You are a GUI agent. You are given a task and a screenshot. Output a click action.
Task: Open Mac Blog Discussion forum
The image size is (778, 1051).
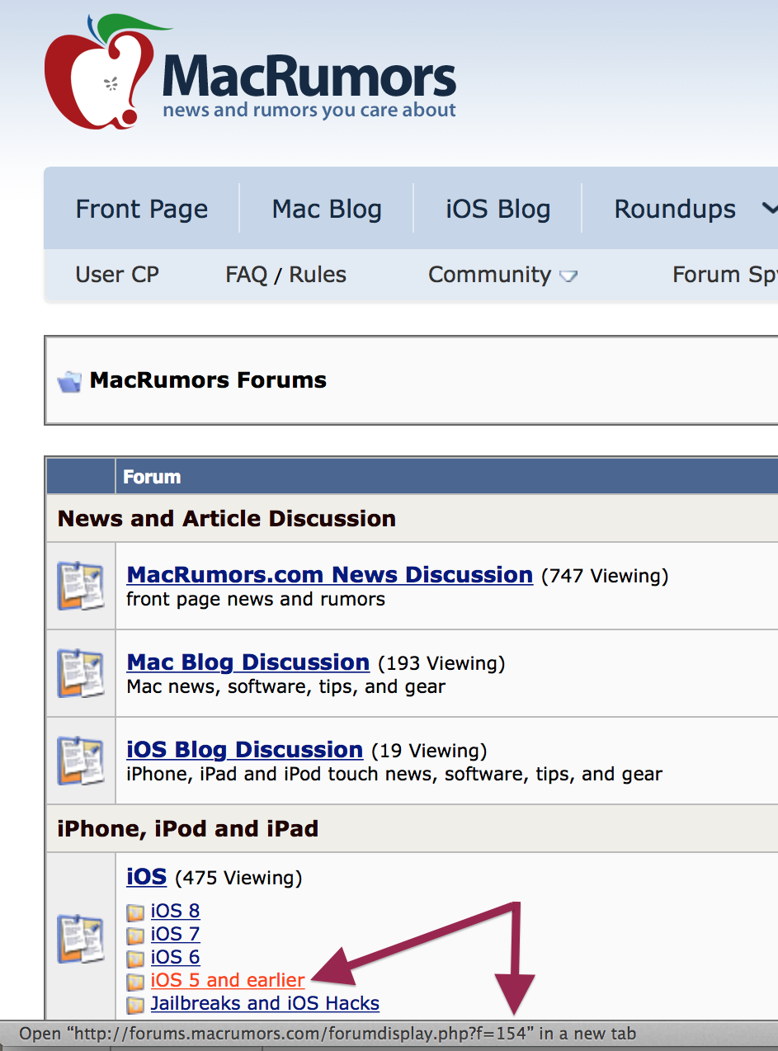point(248,662)
